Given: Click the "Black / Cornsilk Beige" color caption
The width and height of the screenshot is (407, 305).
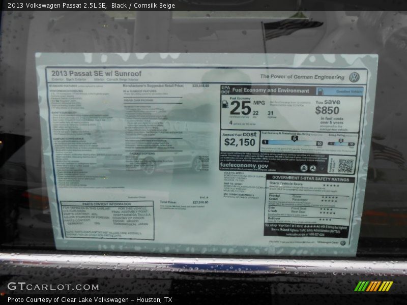Looking at the screenshot, I should [143, 6].
